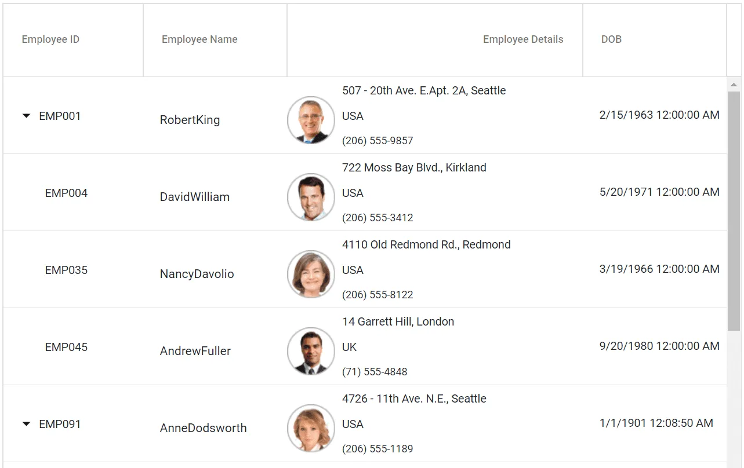Select NancyDavolio's profile picture
Screen dimensions: 744x468
(310, 274)
